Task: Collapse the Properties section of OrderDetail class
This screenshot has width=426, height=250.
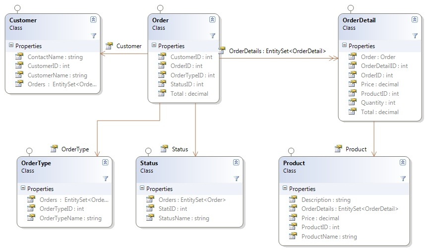Action: 345,45
